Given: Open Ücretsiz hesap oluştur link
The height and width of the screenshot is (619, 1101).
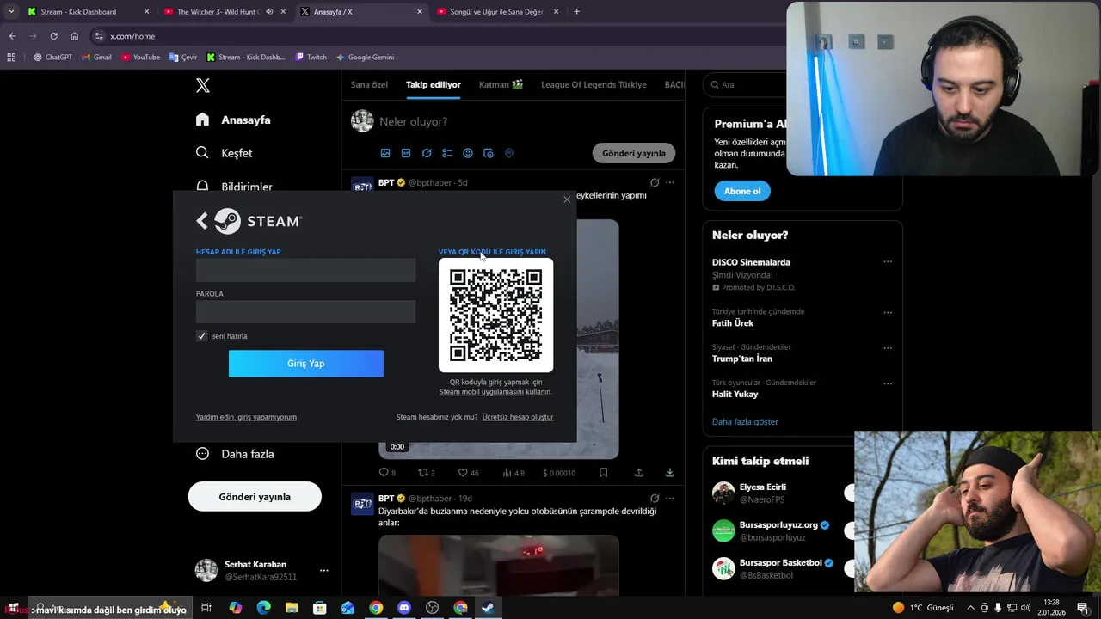Looking at the screenshot, I should [518, 417].
